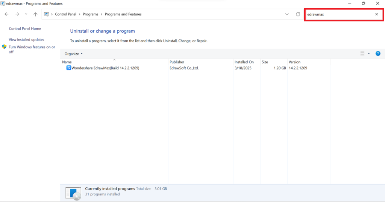Go up one level with up arrow
Viewport: 385px width, 202px height.
[35, 14]
